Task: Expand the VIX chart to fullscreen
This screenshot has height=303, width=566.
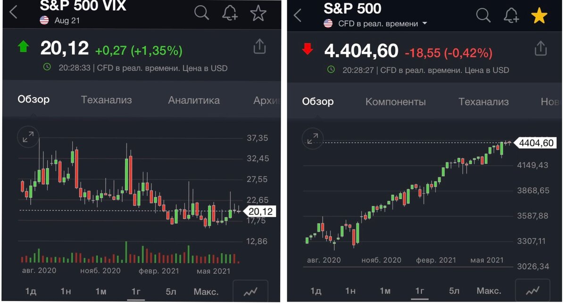Action: tap(28, 137)
